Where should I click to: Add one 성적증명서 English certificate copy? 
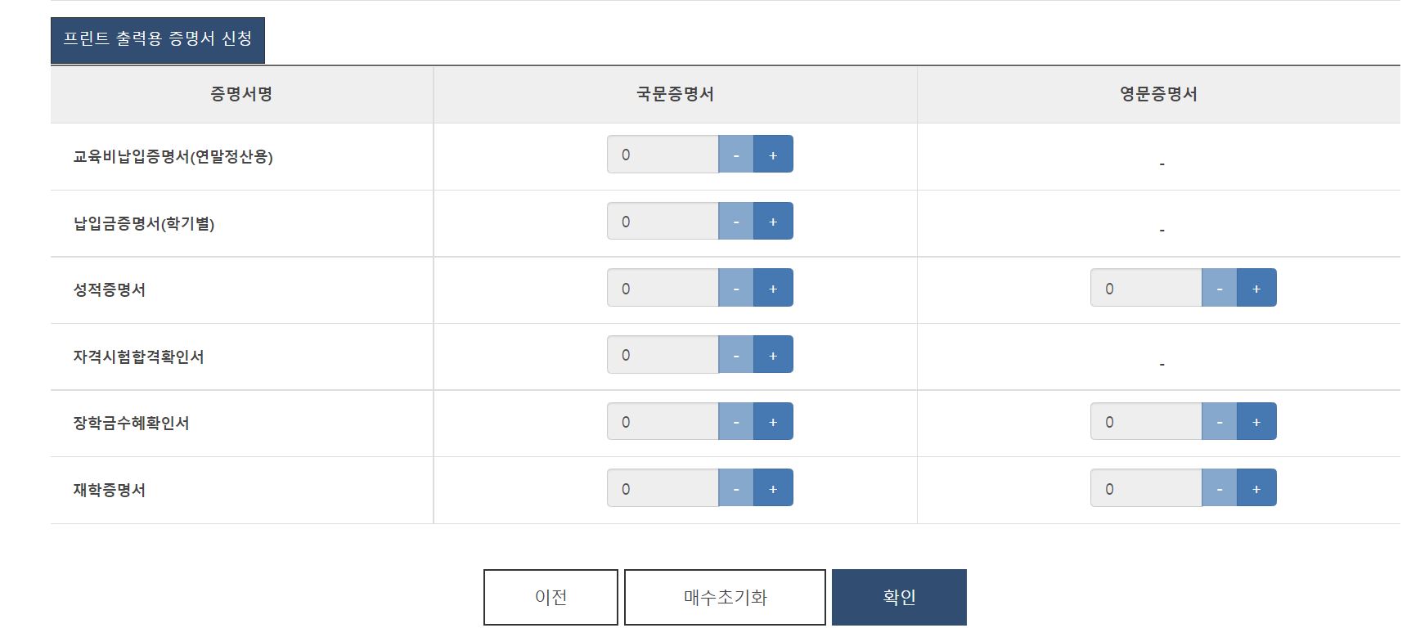[x=1256, y=288]
